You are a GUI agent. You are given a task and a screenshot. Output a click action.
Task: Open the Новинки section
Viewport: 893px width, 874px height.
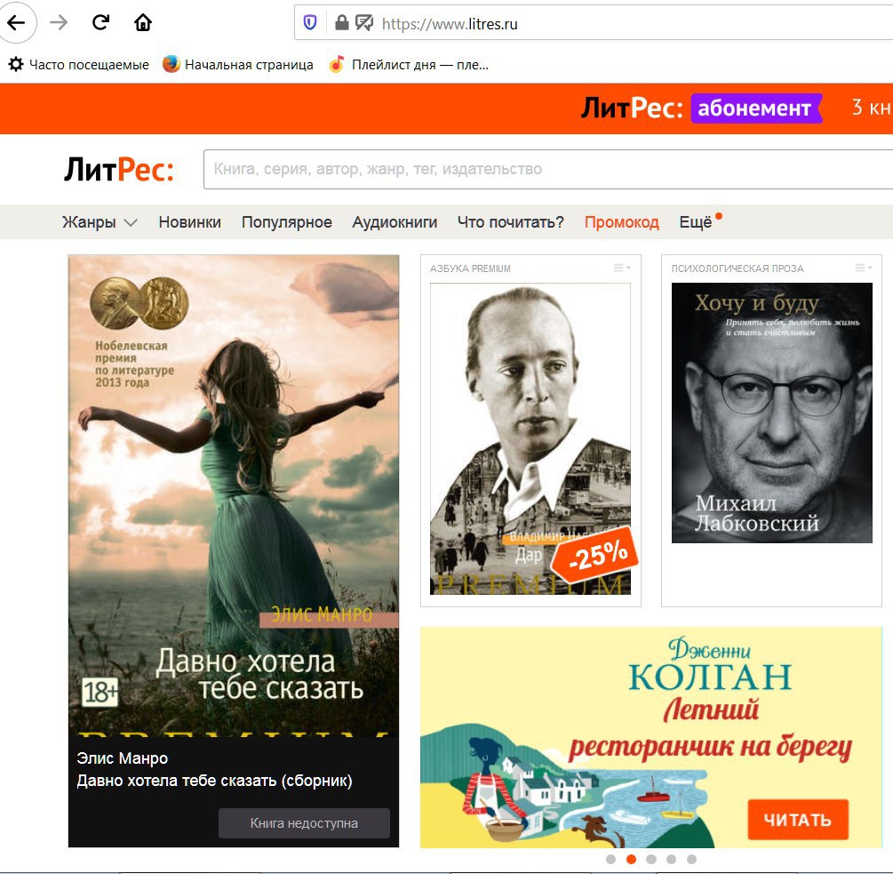[189, 222]
